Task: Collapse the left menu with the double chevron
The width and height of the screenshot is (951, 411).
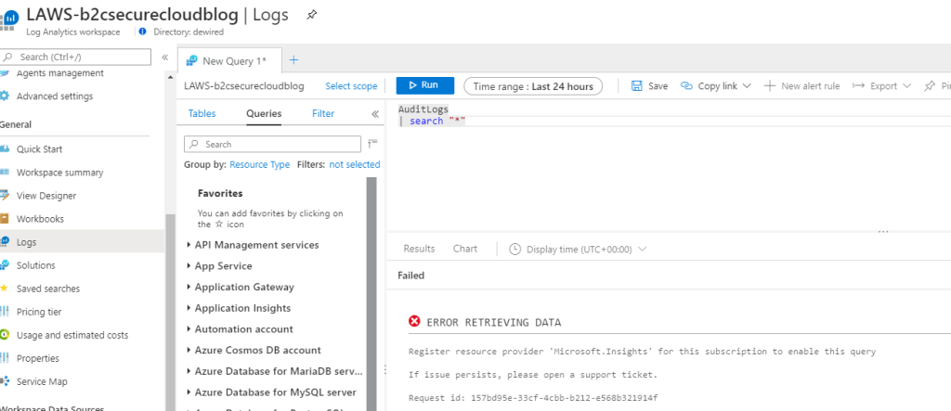Action: (x=164, y=58)
